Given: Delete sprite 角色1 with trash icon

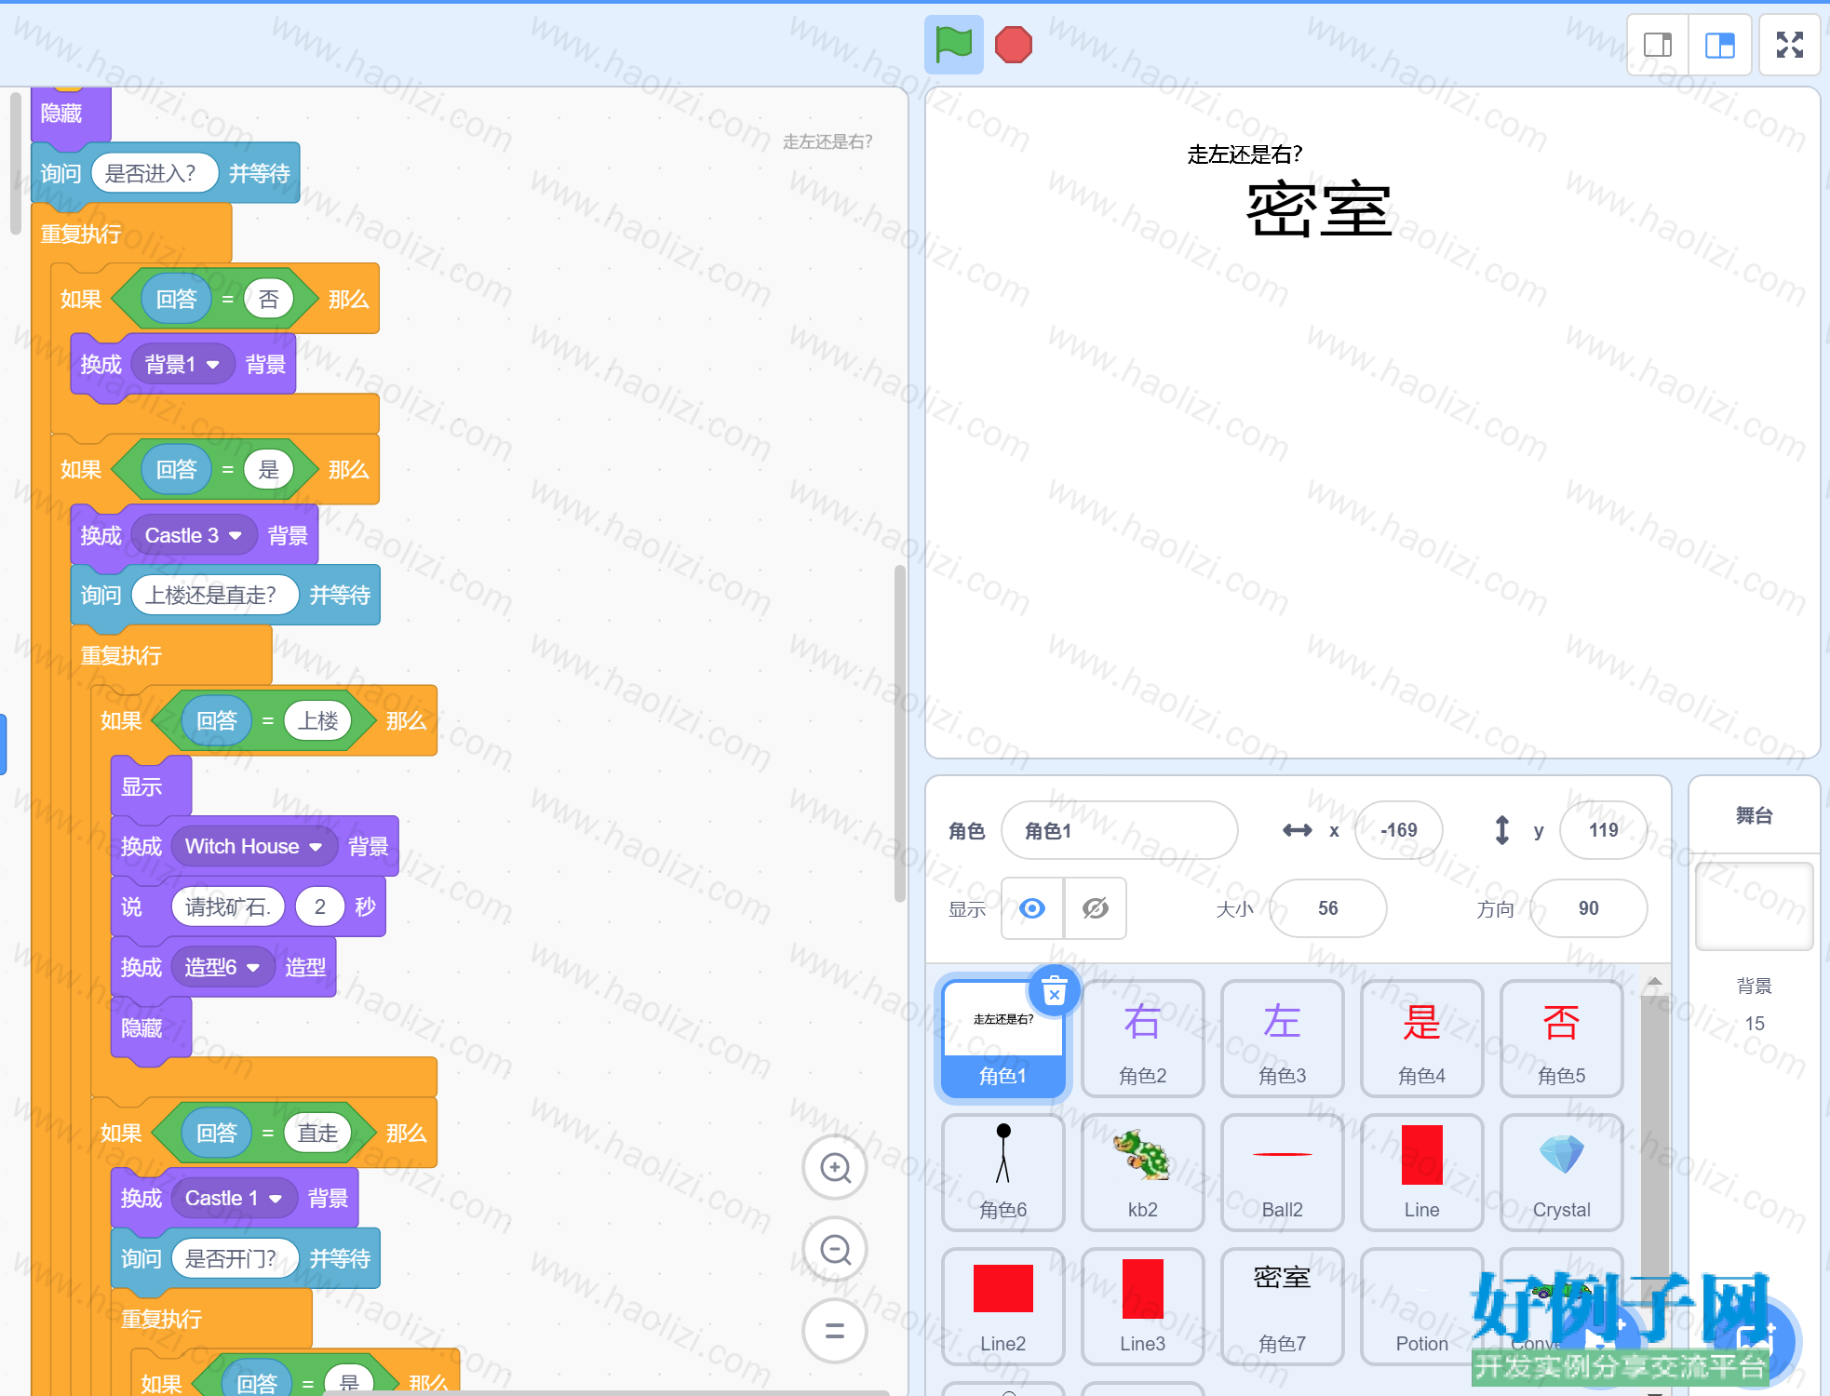Looking at the screenshot, I should coord(1054,990).
